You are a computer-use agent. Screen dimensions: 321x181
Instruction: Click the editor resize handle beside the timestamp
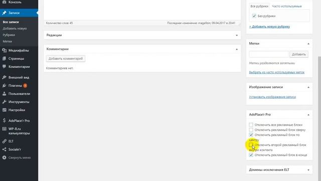[x=239, y=24]
